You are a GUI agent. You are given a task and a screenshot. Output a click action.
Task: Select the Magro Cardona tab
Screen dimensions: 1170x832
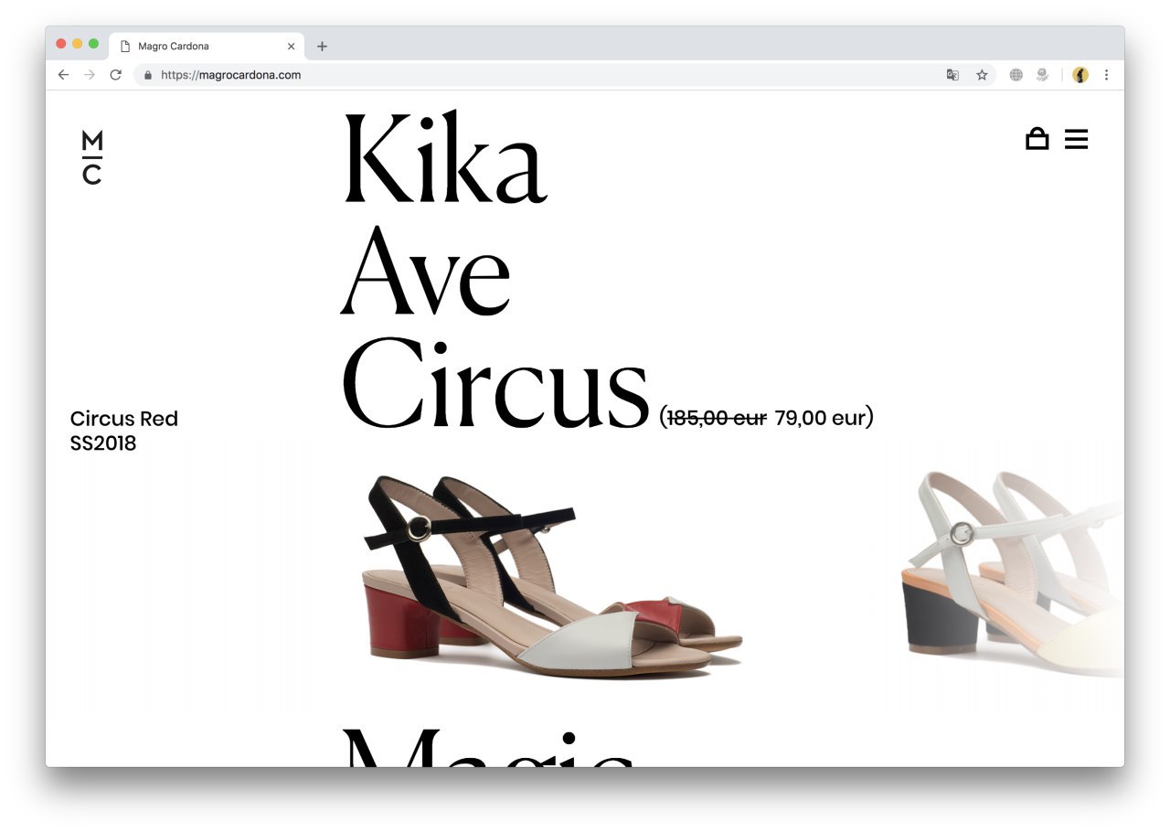pyautogui.click(x=207, y=47)
